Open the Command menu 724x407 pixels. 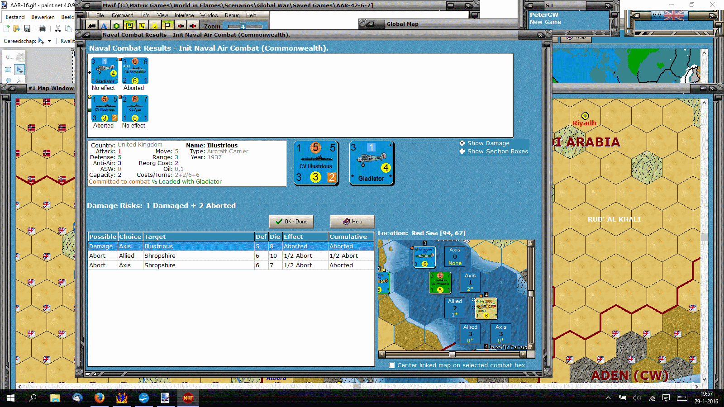[122, 15]
